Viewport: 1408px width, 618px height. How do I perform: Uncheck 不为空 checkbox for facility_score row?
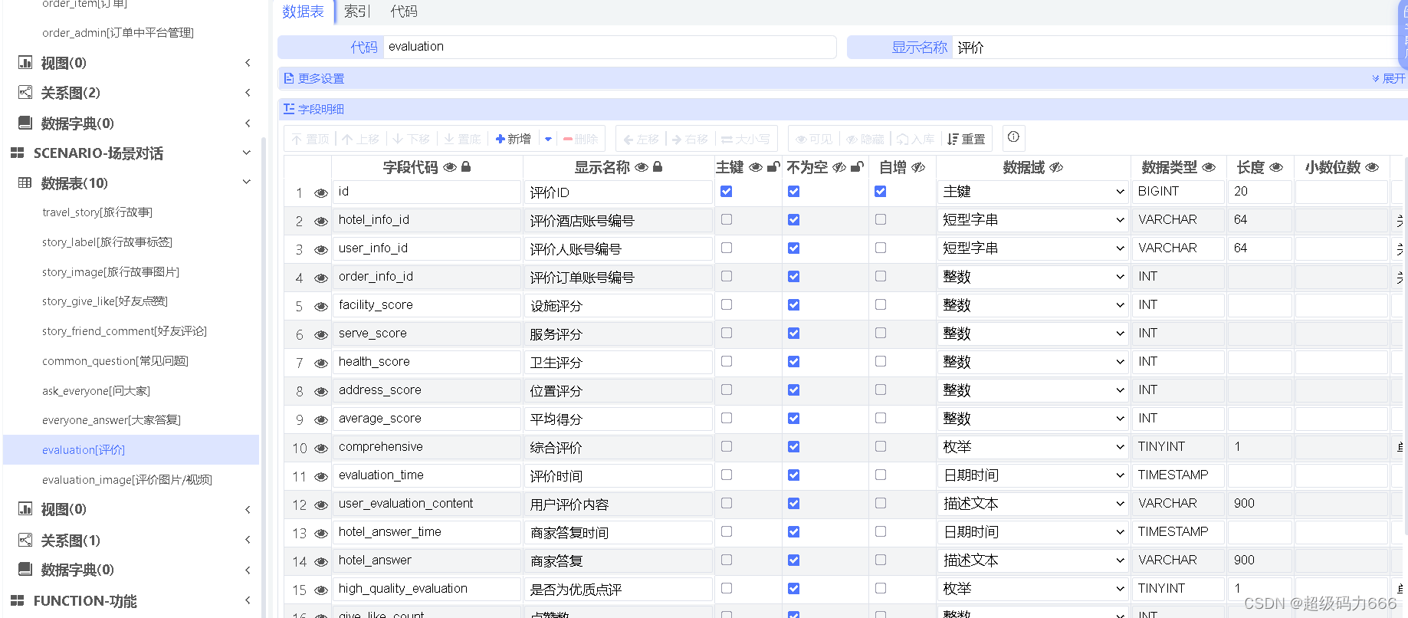tap(794, 304)
